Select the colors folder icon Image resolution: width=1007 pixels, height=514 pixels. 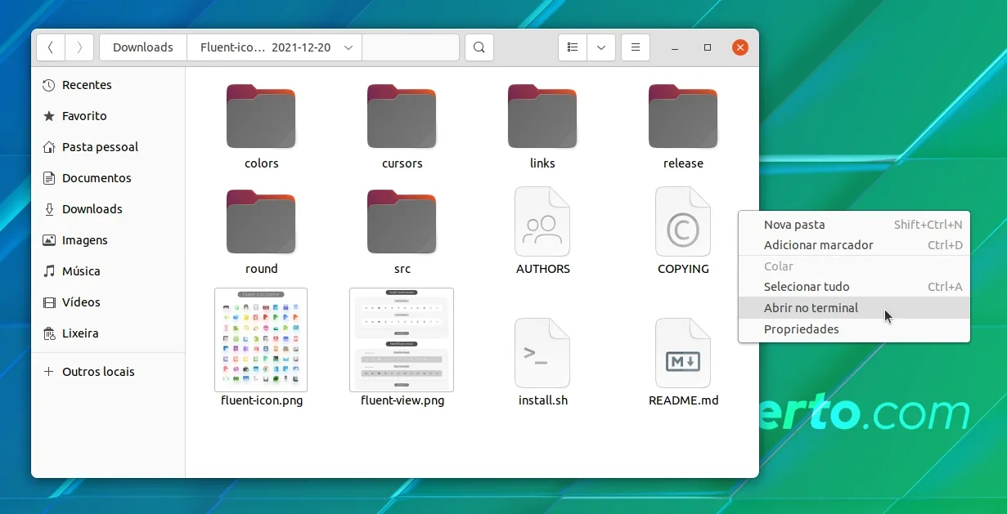point(261,116)
